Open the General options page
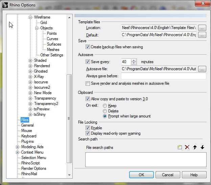Screen dimensions: 211x185 click(27, 125)
